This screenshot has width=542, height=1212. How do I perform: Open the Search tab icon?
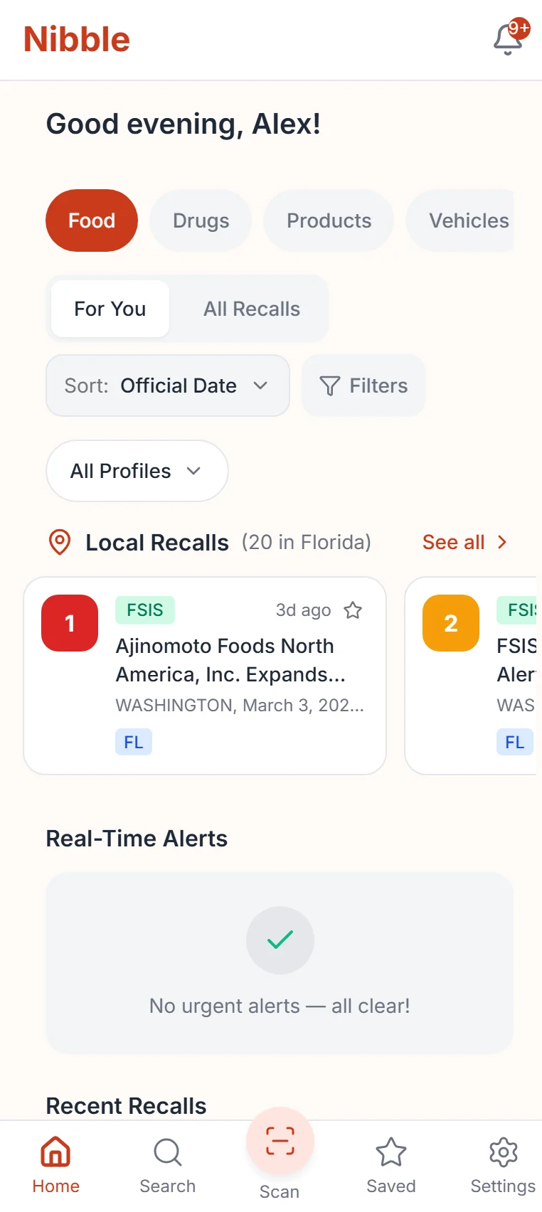(168, 1152)
